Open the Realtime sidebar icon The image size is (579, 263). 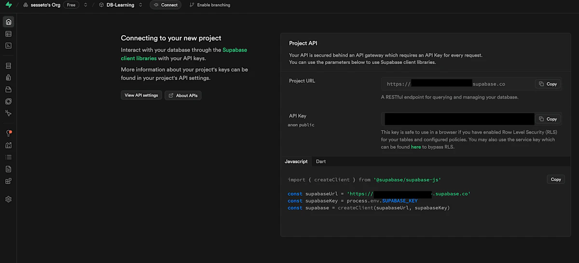click(x=8, y=114)
